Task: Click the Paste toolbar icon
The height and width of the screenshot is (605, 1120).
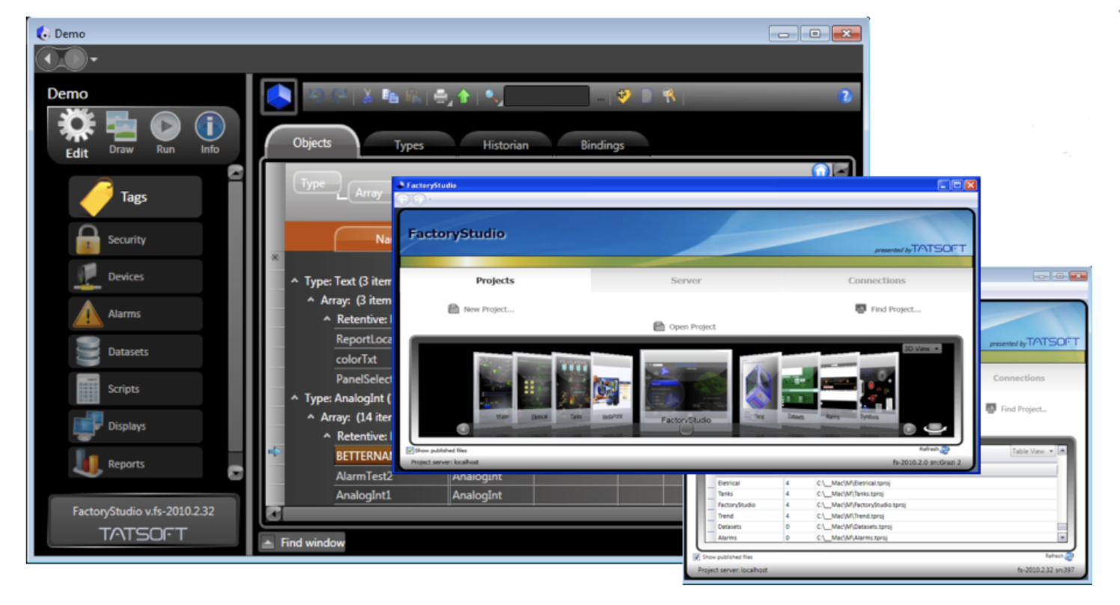Action: click(x=413, y=96)
